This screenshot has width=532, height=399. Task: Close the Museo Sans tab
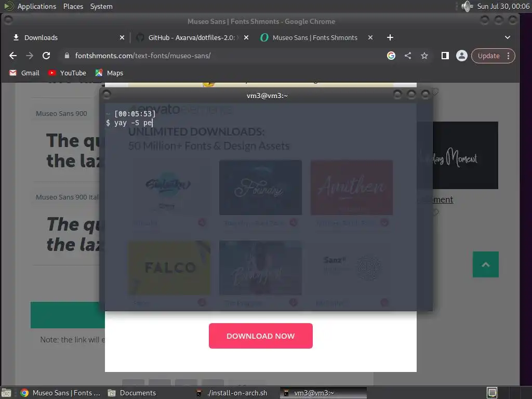[x=370, y=37]
